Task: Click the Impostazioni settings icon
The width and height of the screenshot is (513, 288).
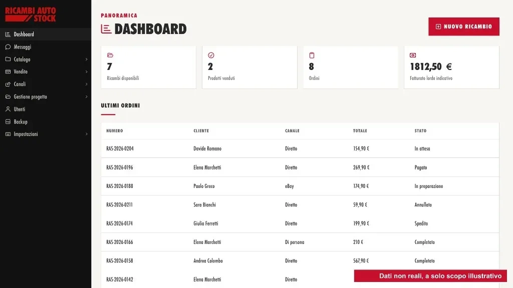Action: pos(8,134)
